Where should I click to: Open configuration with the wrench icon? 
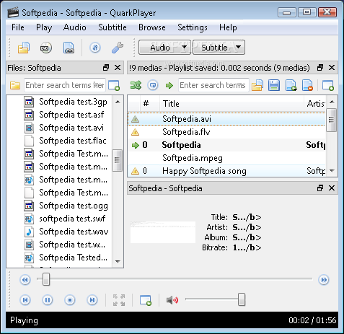(118, 48)
